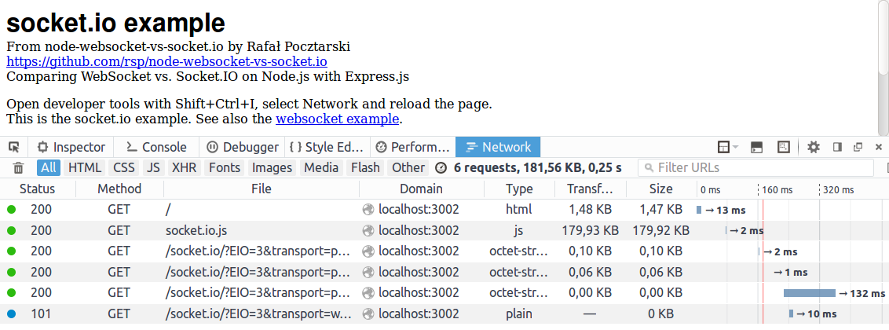Sort requests by the Status column
Screen dimensions: 889x330
(38, 189)
